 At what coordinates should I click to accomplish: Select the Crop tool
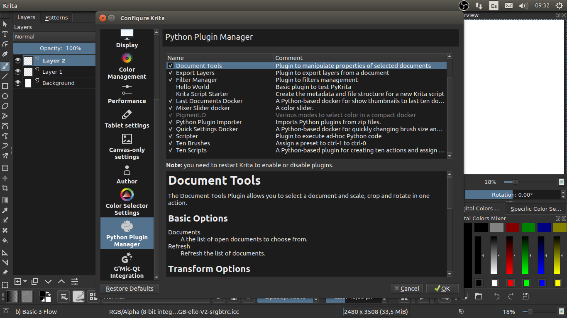pos(5,188)
